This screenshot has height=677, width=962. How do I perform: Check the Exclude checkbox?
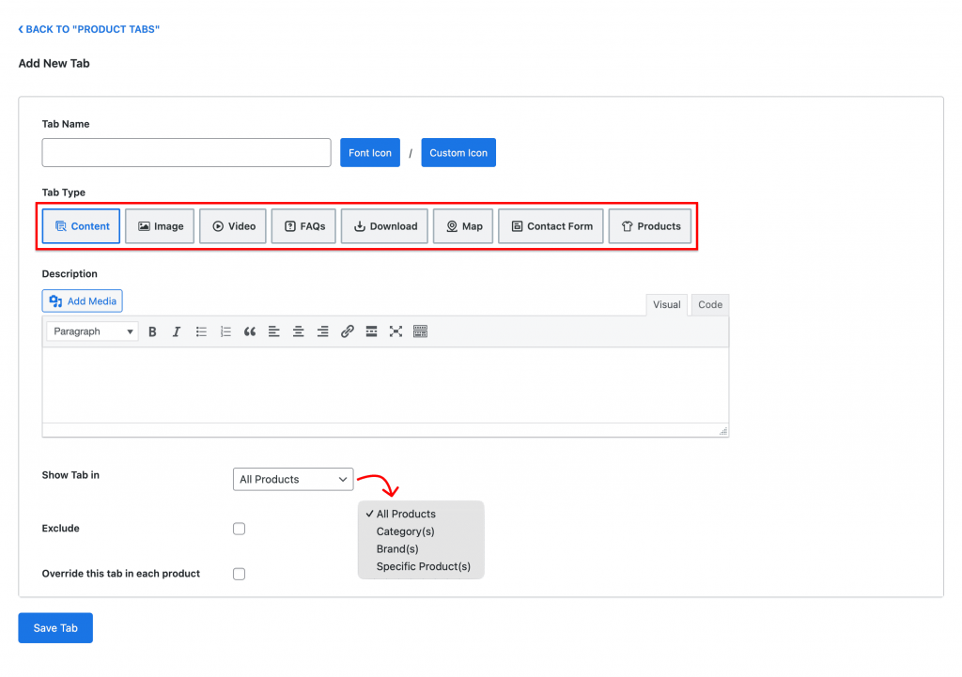tap(239, 529)
